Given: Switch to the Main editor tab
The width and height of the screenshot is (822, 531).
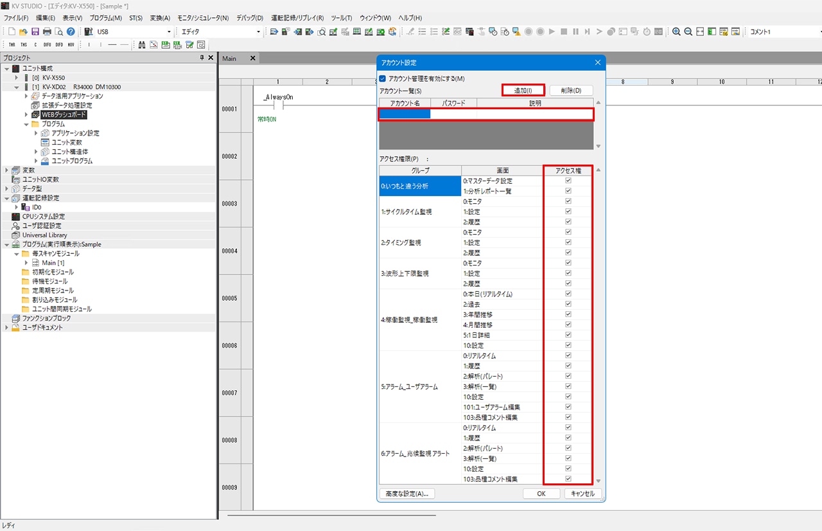Looking at the screenshot, I should click(229, 59).
